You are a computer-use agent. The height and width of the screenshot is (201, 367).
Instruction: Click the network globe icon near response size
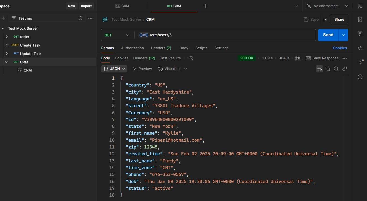(298, 58)
